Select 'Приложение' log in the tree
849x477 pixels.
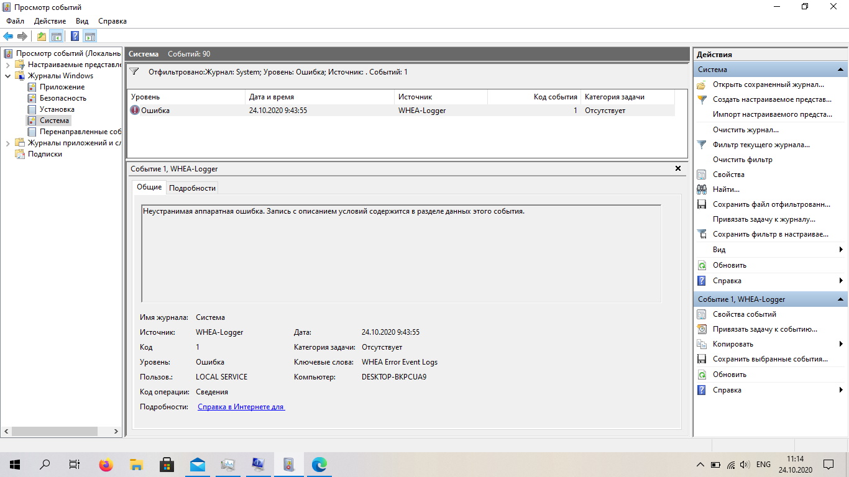(x=62, y=87)
